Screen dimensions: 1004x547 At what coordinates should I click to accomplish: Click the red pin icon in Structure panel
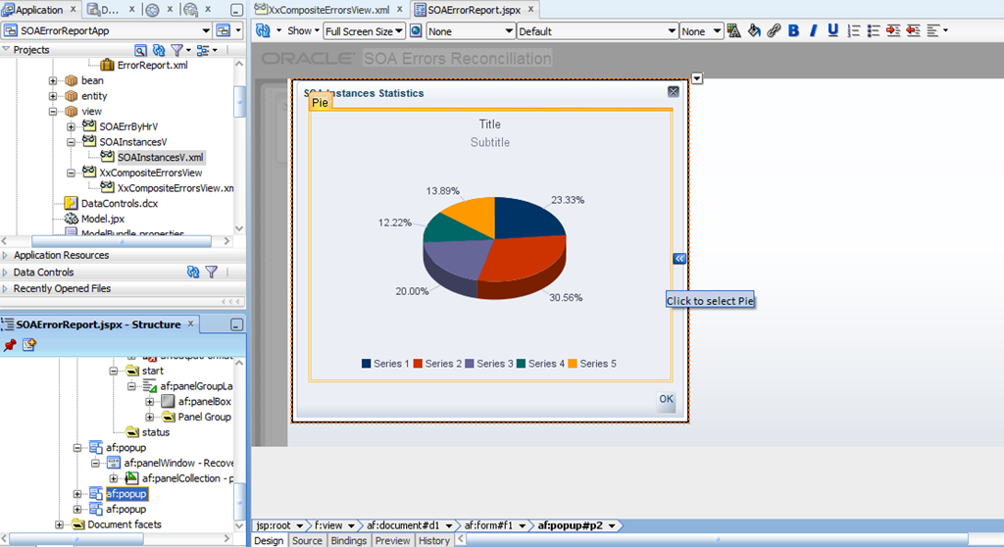coord(10,345)
